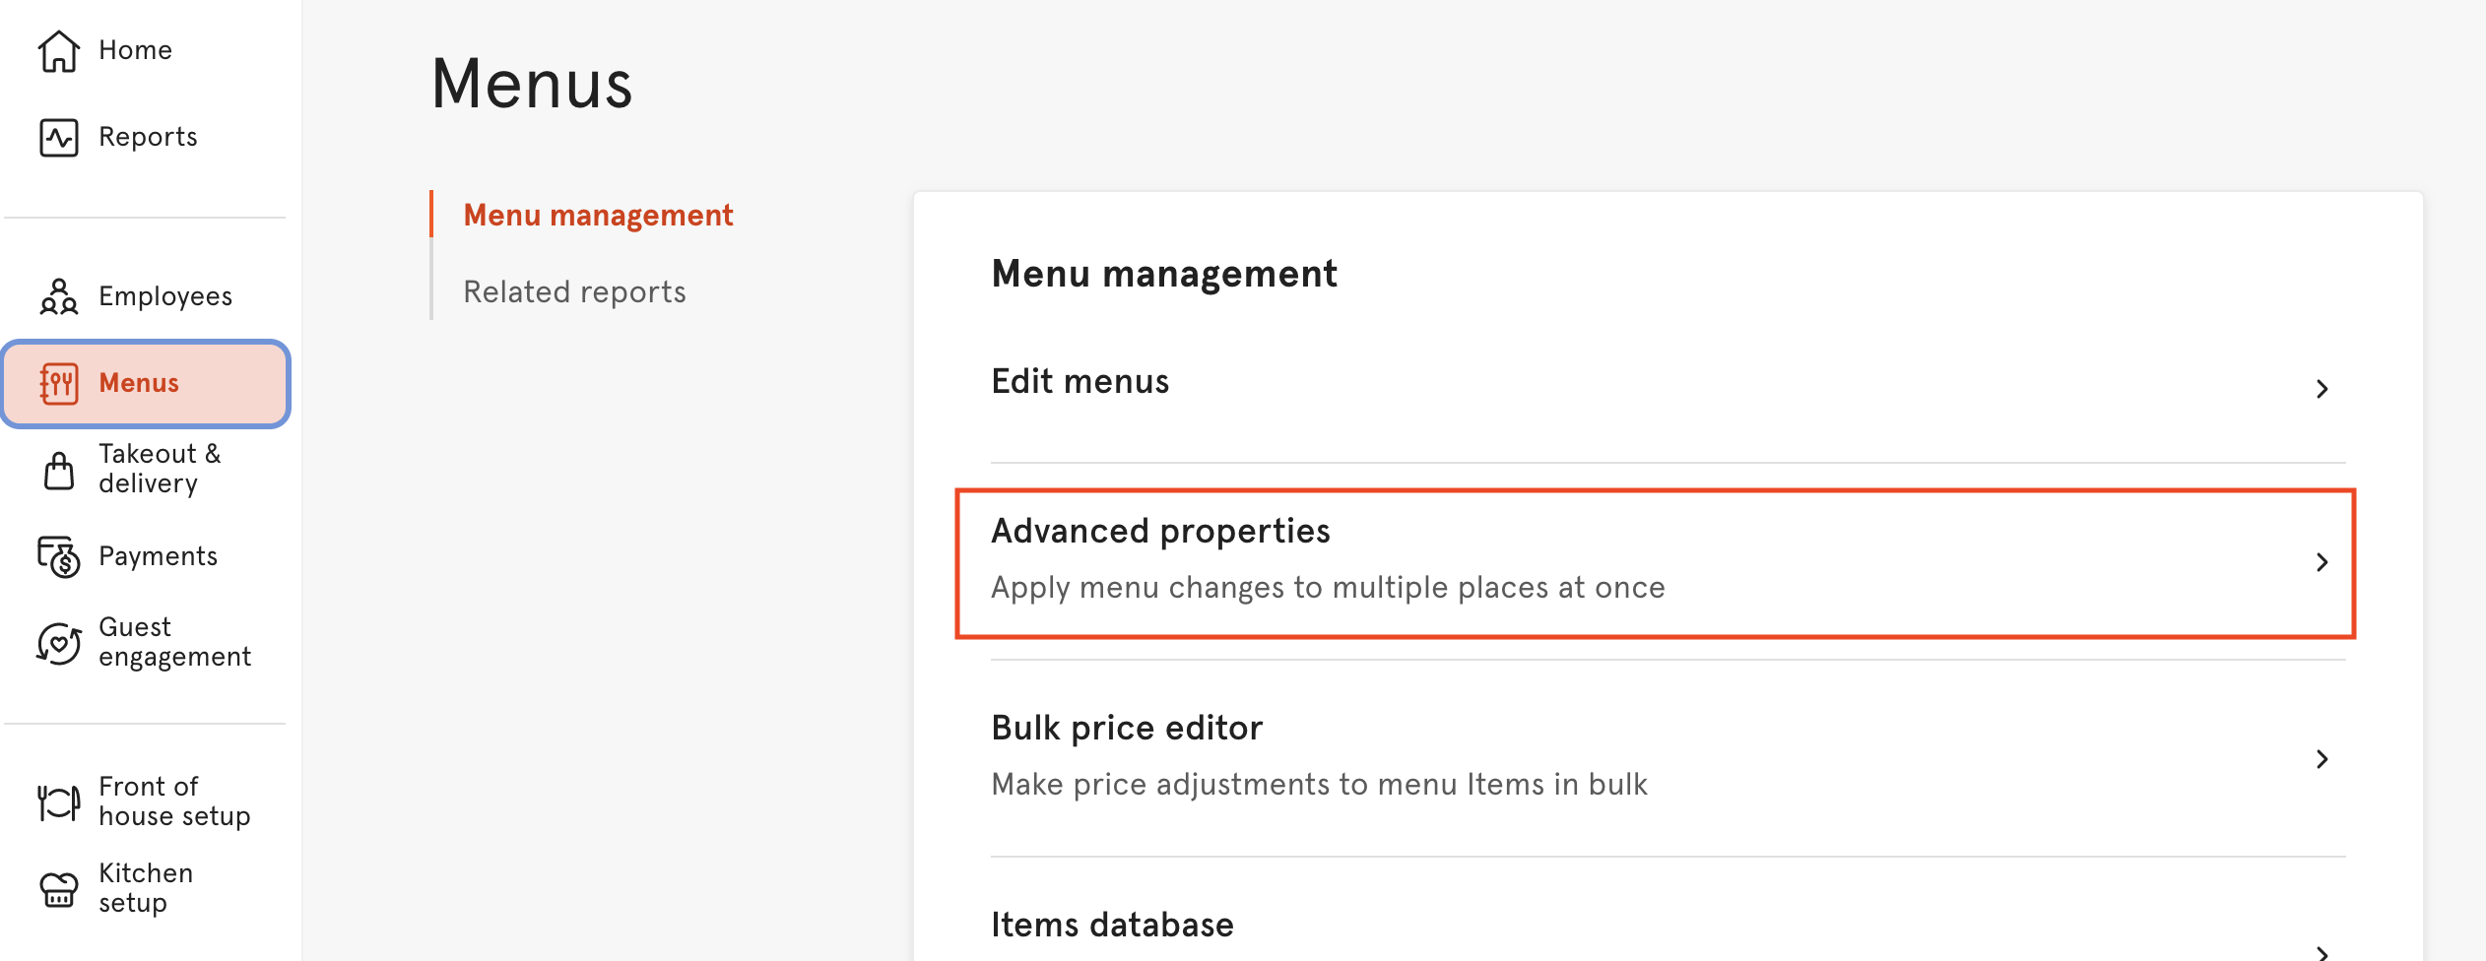Click the Guest engagement icon
Viewport: 2486px width, 961px height.
point(57,641)
